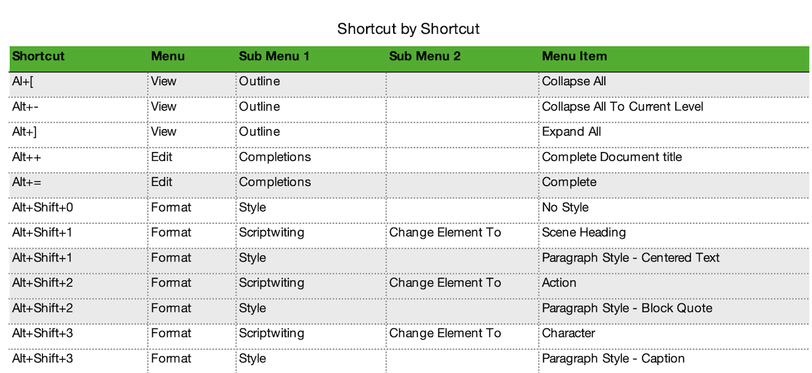Image resolution: width=812 pixels, height=373 pixels.
Task: Select Paragraph Style - Caption cell
Action: tap(674, 359)
